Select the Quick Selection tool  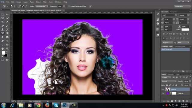[x=7, y=18]
